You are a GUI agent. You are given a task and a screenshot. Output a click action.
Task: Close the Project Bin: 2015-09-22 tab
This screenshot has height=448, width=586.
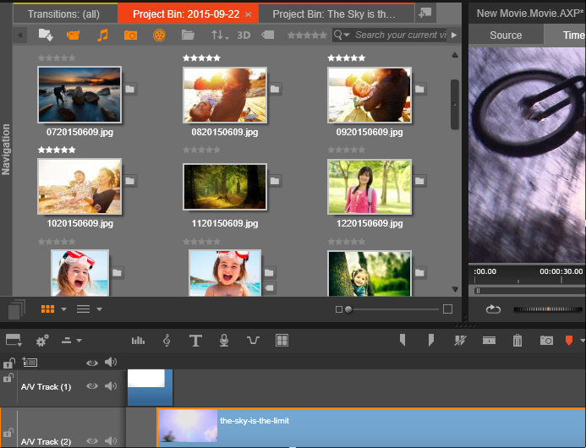[248, 14]
